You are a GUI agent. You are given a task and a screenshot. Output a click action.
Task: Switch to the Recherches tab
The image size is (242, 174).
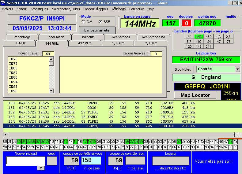point(121,37)
